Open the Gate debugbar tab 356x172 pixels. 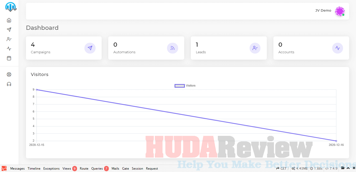[125, 169]
